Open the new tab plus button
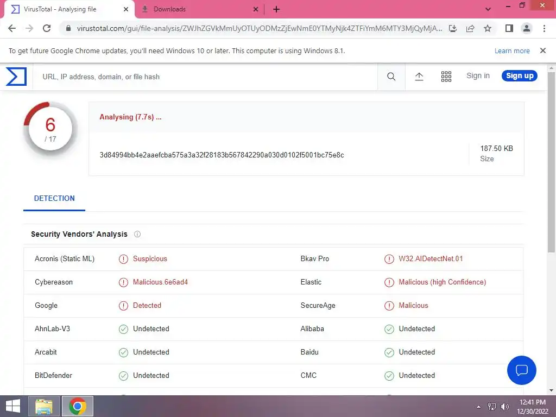 276,9
